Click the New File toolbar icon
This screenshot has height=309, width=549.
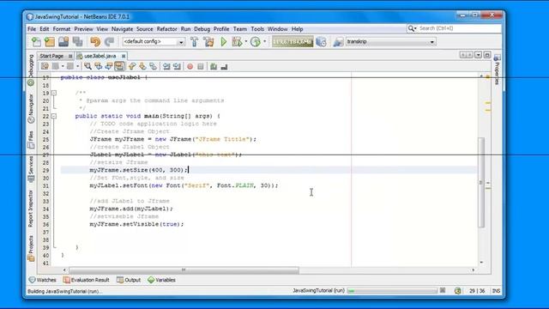coord(36,42)
